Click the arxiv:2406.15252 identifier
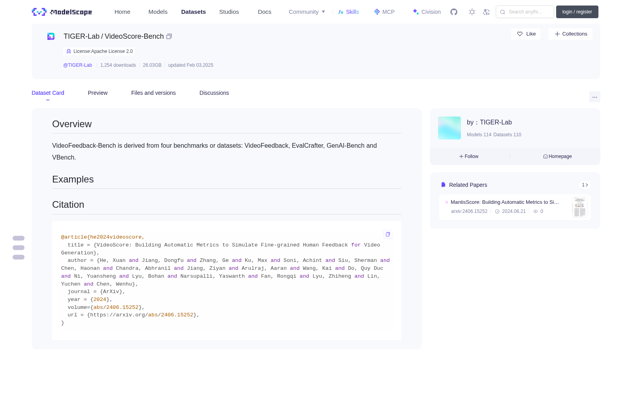 469,211
